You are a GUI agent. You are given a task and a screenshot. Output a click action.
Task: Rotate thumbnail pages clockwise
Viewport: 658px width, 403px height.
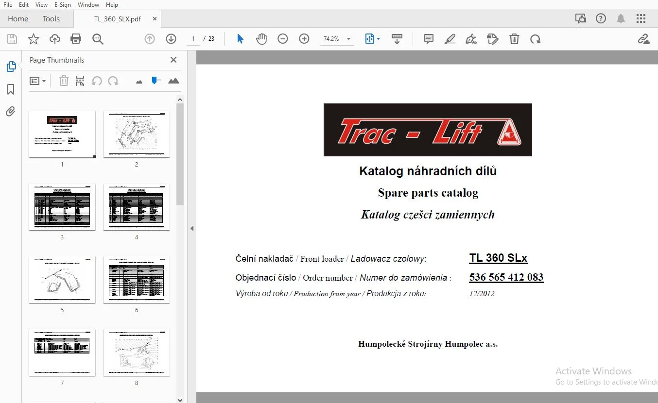click(113, 81)
